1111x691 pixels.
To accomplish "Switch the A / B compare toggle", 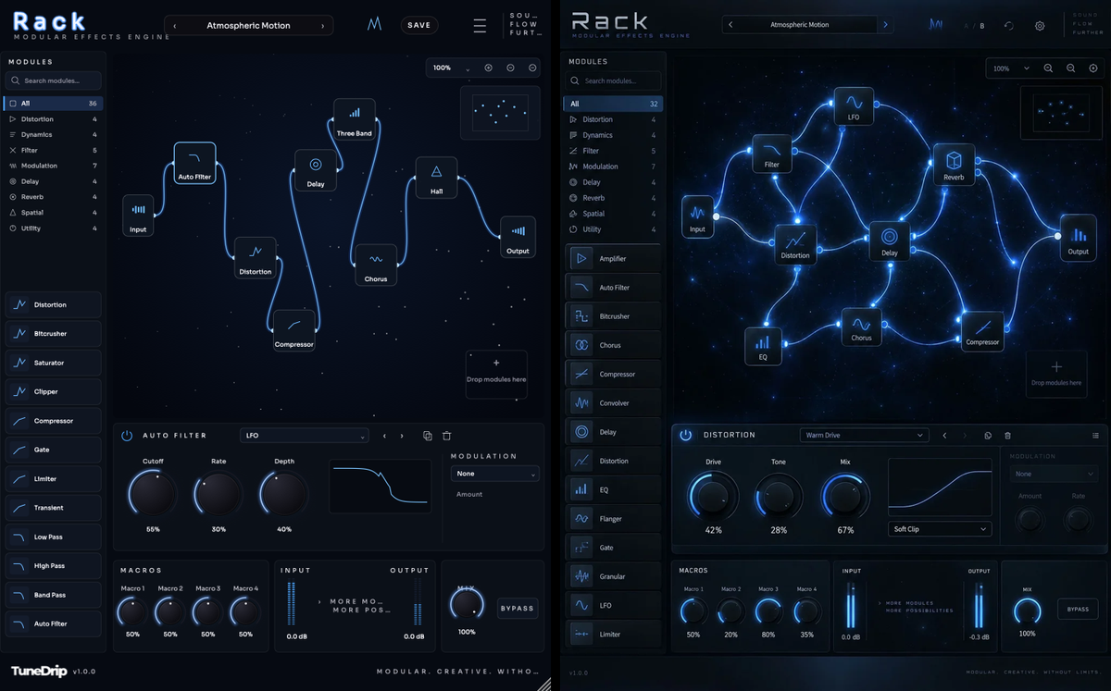I will click(976, 26).
